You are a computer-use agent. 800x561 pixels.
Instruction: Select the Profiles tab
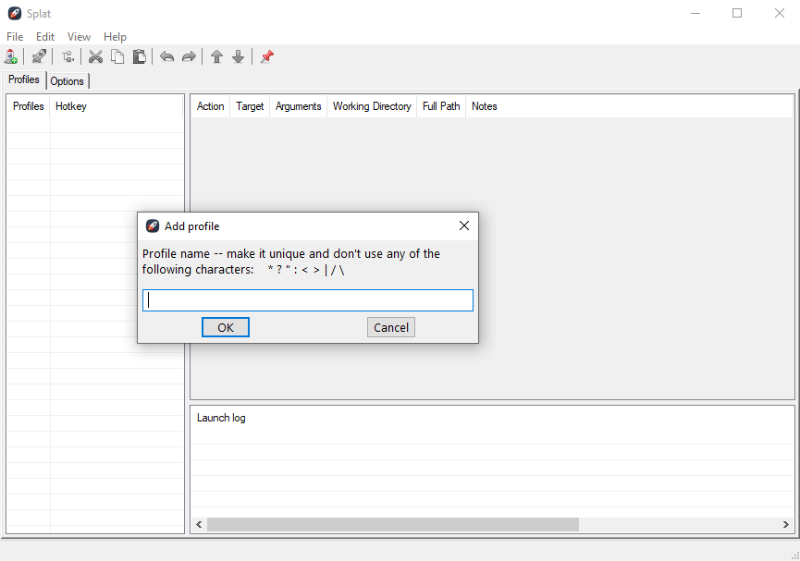23,79
